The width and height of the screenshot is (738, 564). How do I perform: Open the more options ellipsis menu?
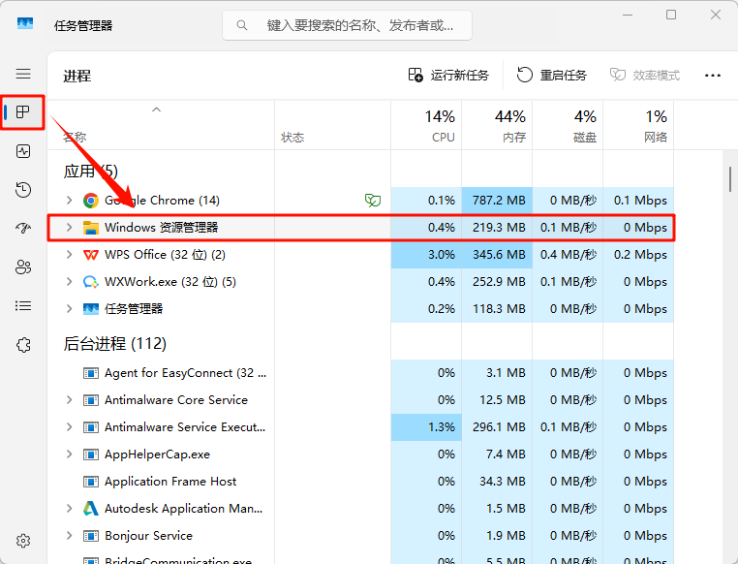713,76
